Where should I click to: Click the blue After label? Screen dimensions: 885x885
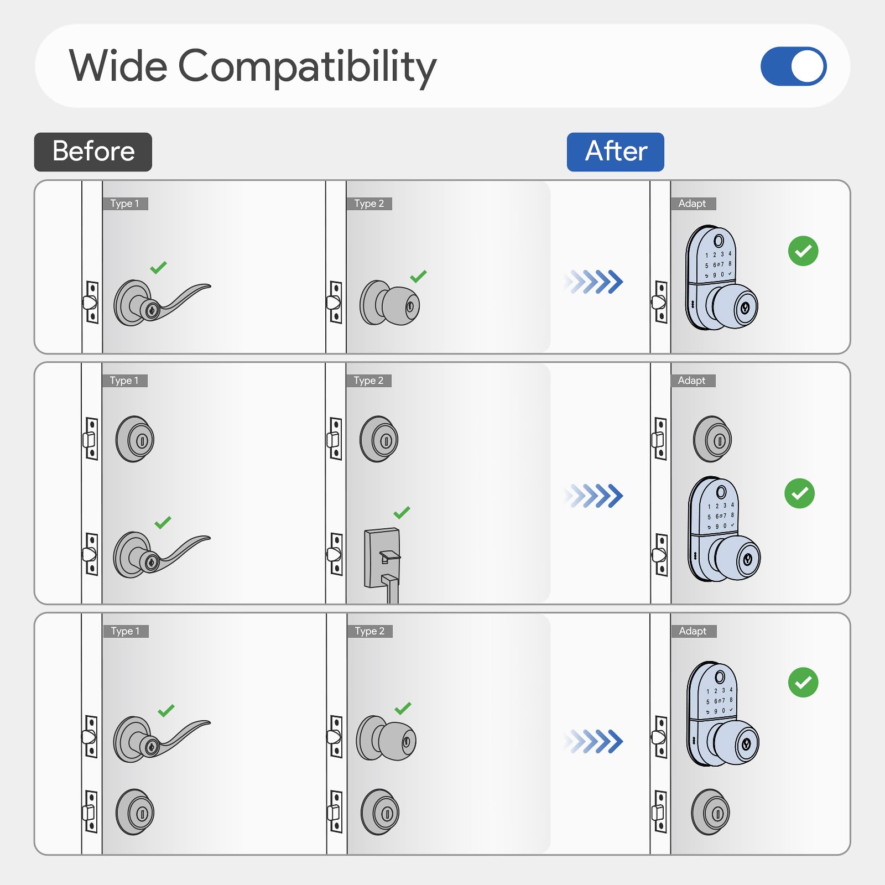615,152
